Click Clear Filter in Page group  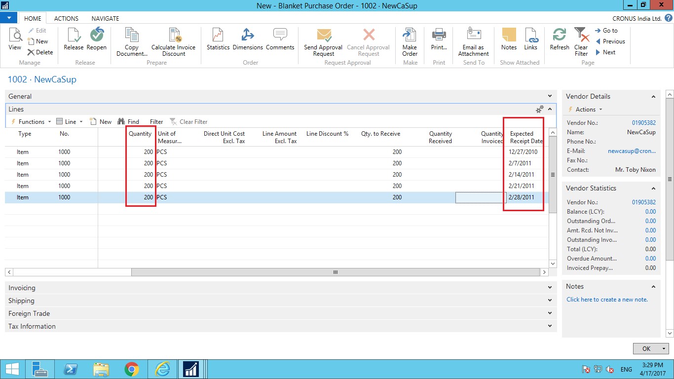(581, 42)
